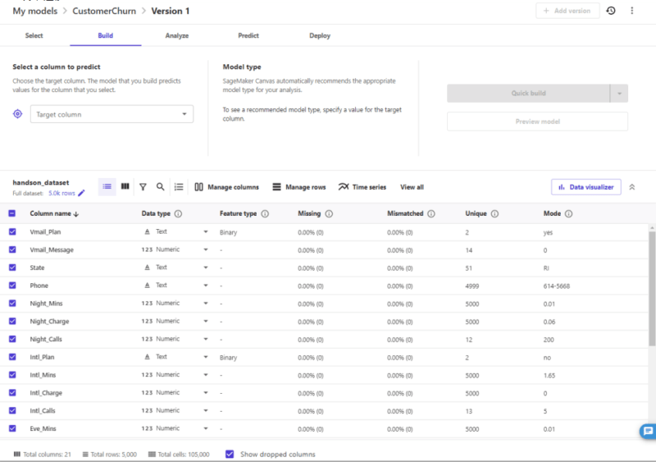
Task: Switch to the Analyze tab
Action: [x=176, y=36]
